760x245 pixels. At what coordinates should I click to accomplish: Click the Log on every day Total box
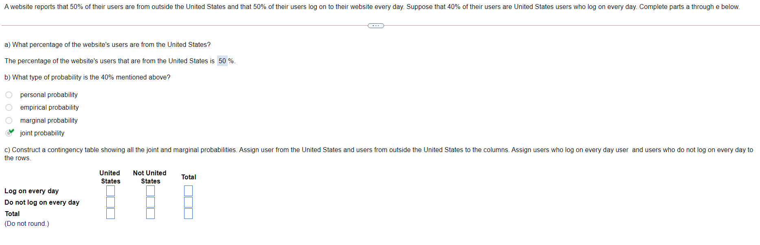188,190
